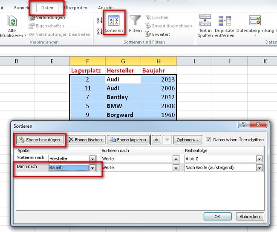Select column H header
Viewport: 277px width, 232px height.
159,61
